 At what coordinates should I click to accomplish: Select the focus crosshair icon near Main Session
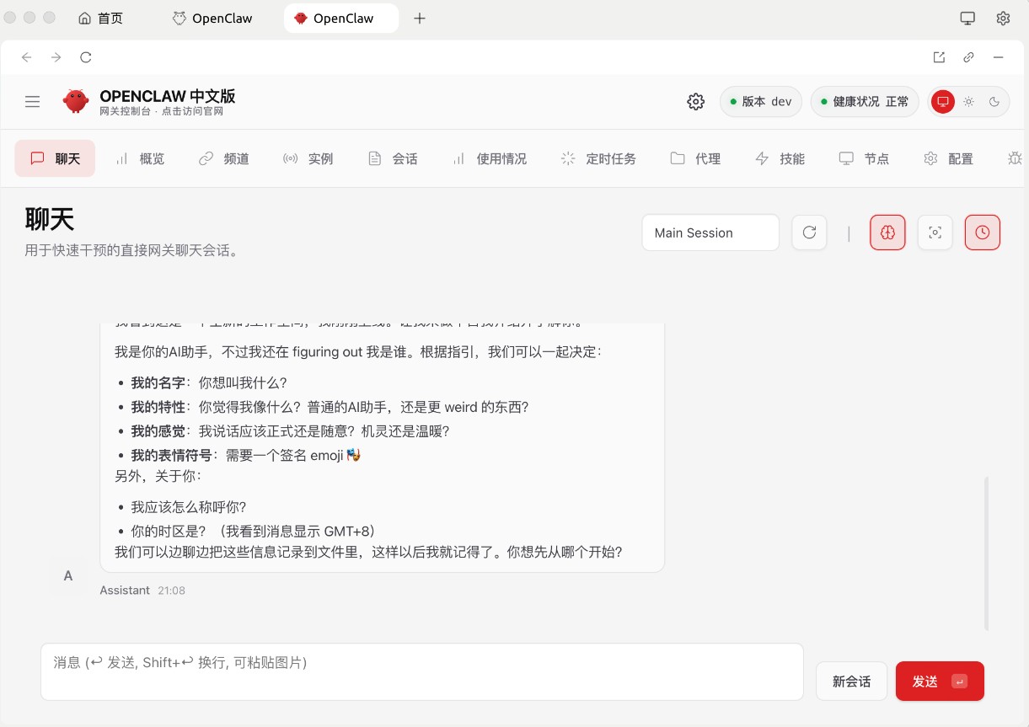[935, 233]
